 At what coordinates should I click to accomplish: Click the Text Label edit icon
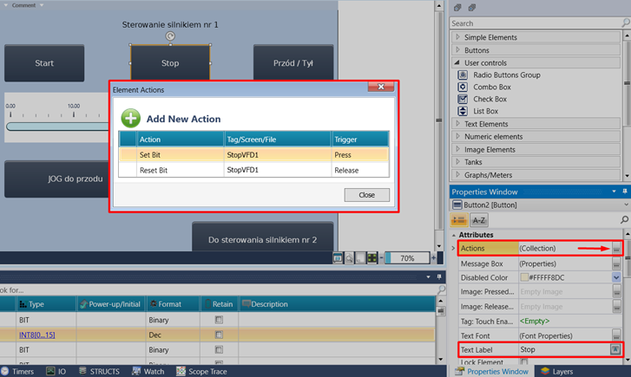pos(616,349)
